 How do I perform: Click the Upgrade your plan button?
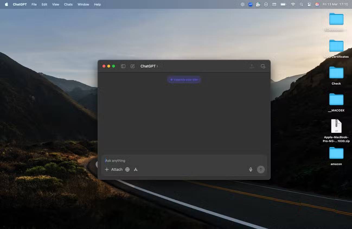click(184, 79)
